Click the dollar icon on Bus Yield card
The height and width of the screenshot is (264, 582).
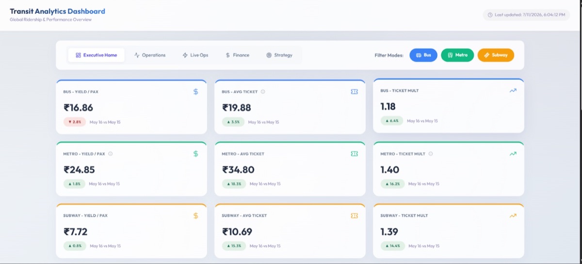196,91
